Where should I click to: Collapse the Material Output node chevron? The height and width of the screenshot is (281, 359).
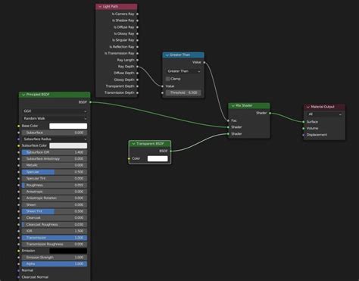point(308,107)
